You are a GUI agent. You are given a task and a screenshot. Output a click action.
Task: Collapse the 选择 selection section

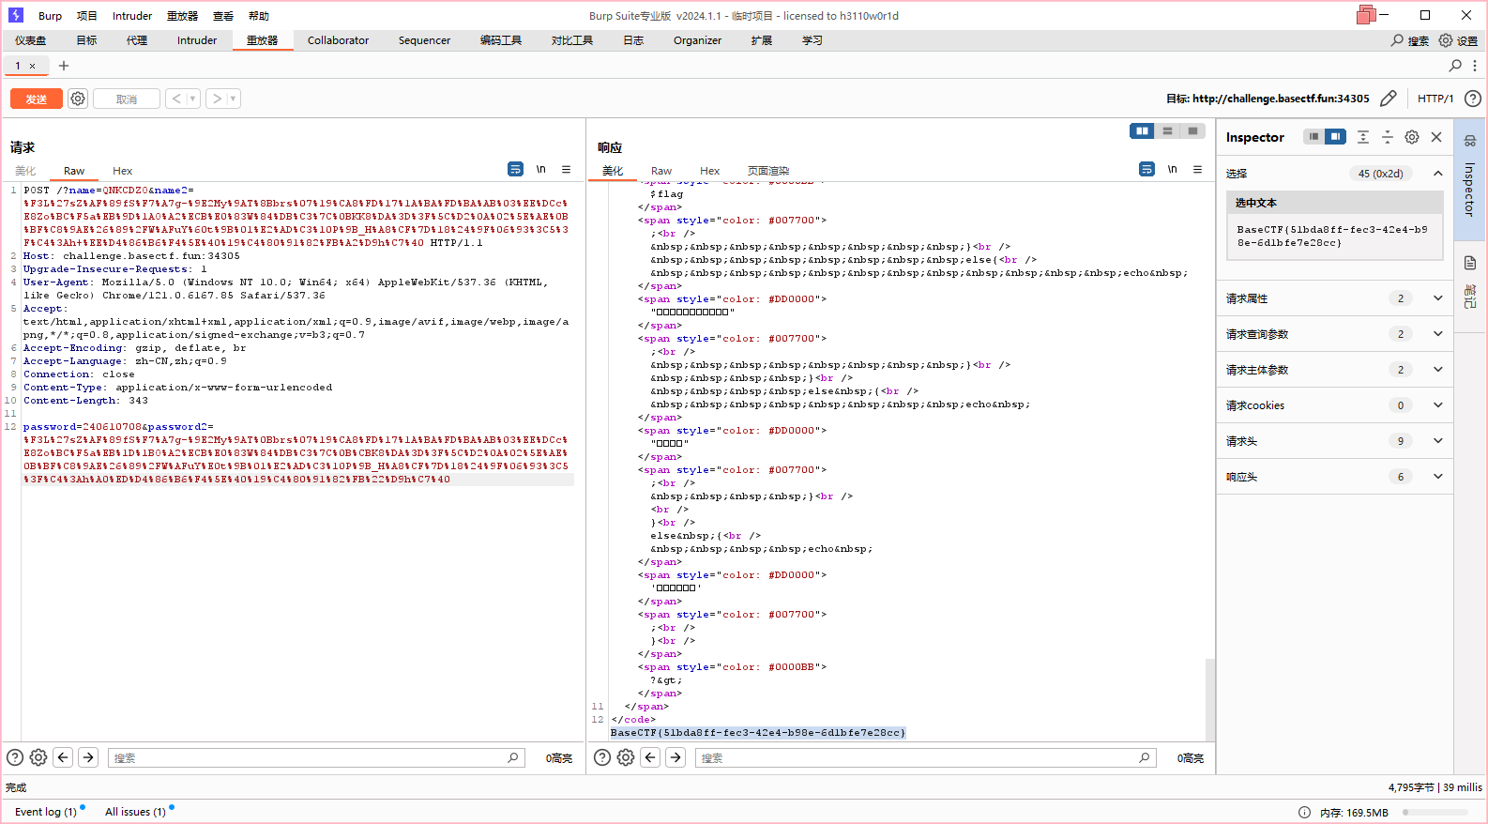pyautogui.click(x=1437, y=174)
